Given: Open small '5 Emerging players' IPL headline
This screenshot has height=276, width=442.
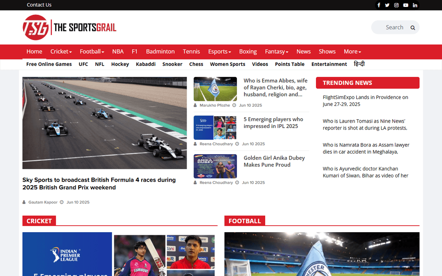Looking at the screenshot, I should pos(273,123).
